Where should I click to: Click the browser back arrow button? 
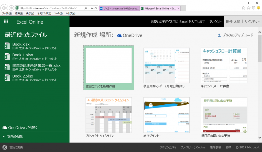coord(5,8)
